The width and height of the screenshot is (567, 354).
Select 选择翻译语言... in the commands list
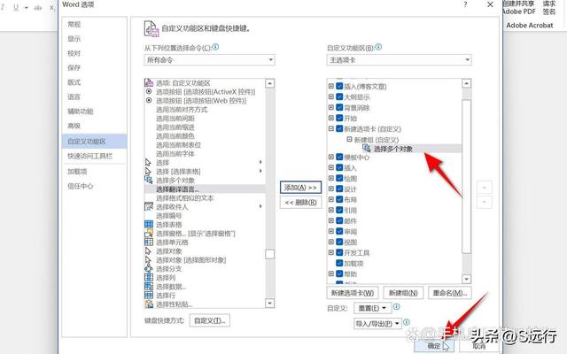205,189
